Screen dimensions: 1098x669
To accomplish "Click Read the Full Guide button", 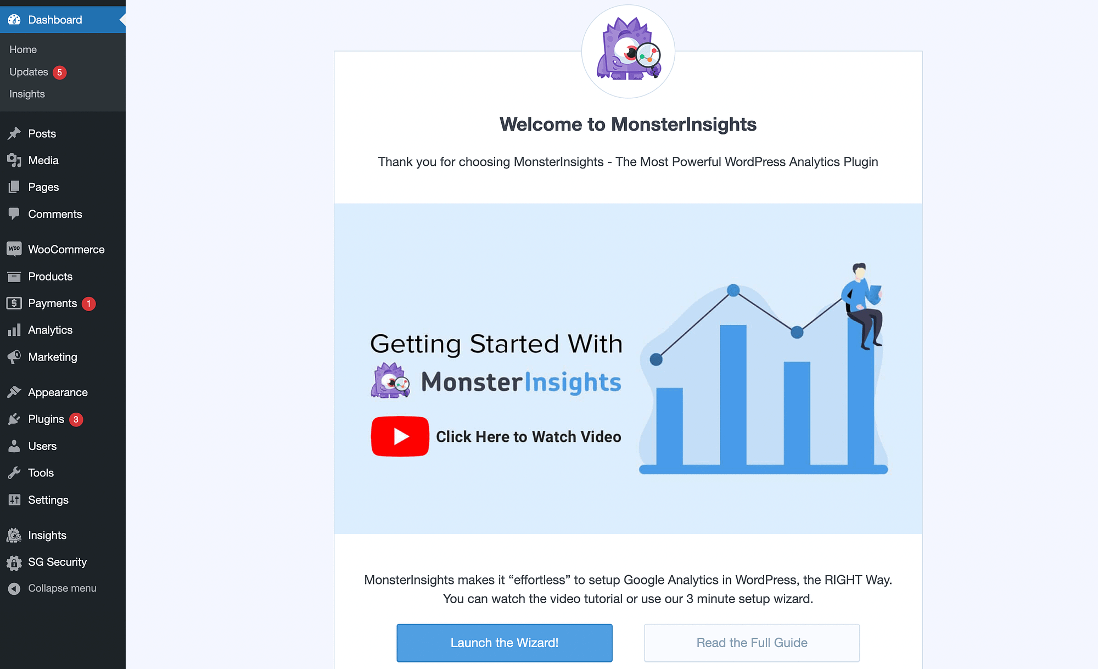I will pos(752,642).
